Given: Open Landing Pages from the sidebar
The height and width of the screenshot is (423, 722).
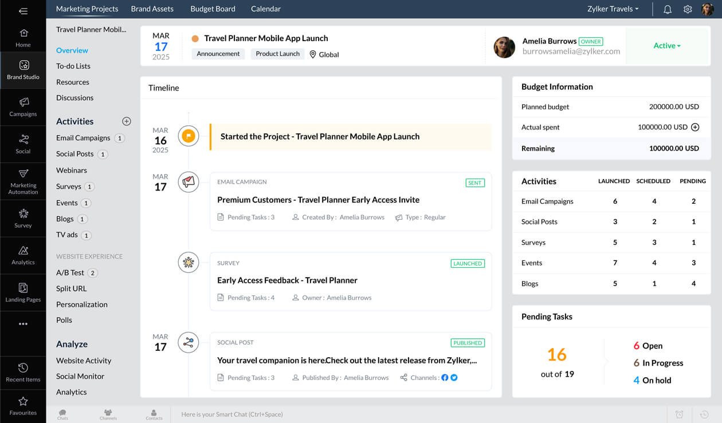Looking at the screenshot, I should tap(23, 292).
